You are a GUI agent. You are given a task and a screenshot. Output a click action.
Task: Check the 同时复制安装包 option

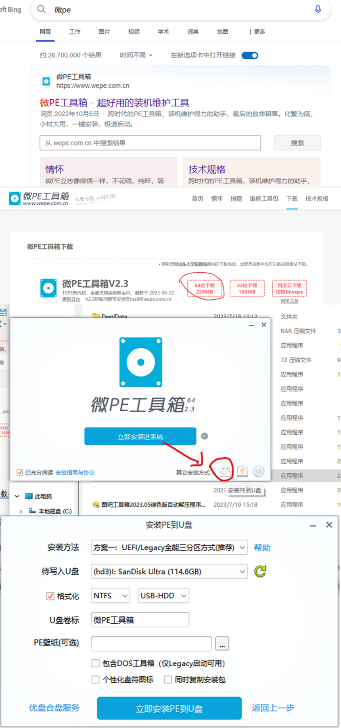pos(168,680)
